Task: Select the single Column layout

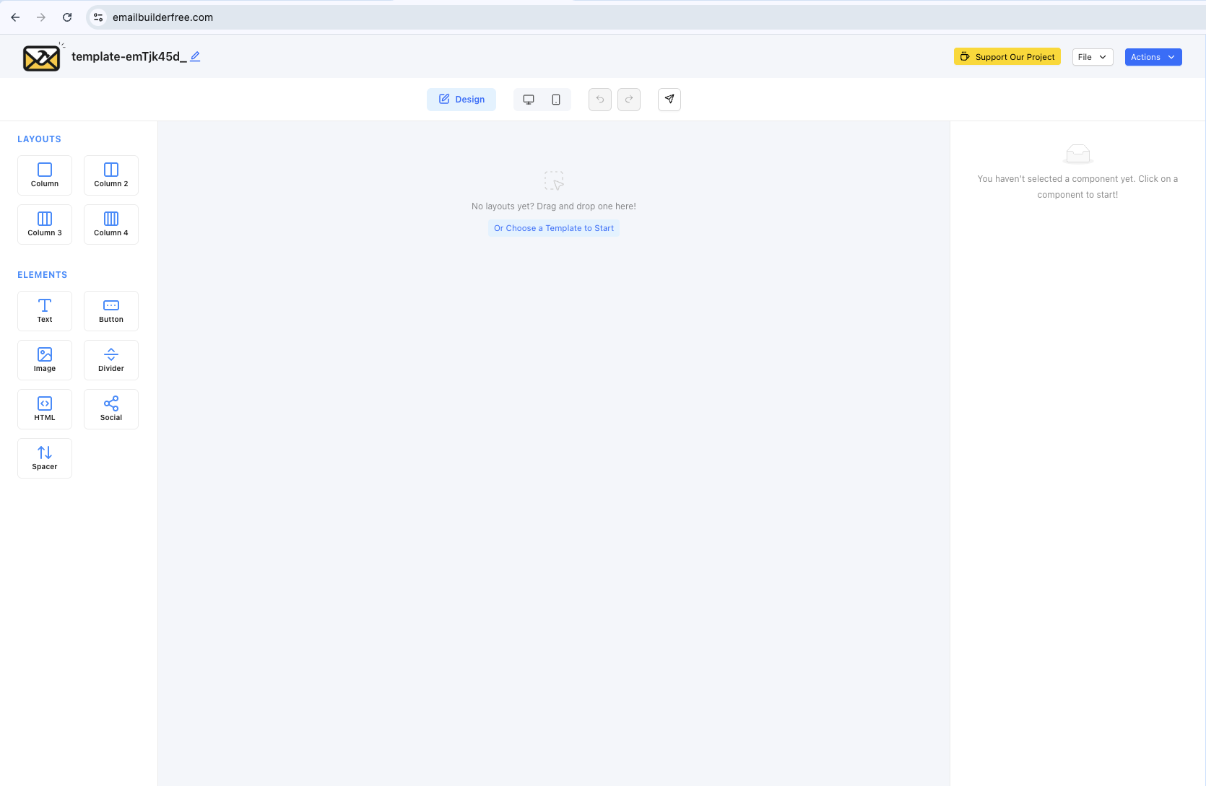Action: point(45,175)
